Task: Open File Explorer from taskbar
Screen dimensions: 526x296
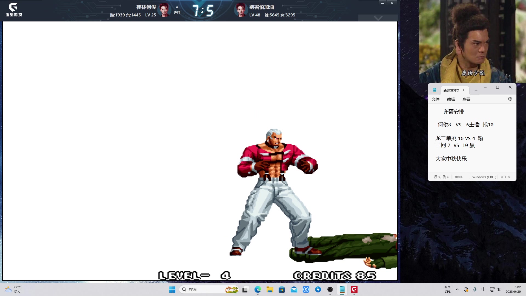Action: coord(270,289)
